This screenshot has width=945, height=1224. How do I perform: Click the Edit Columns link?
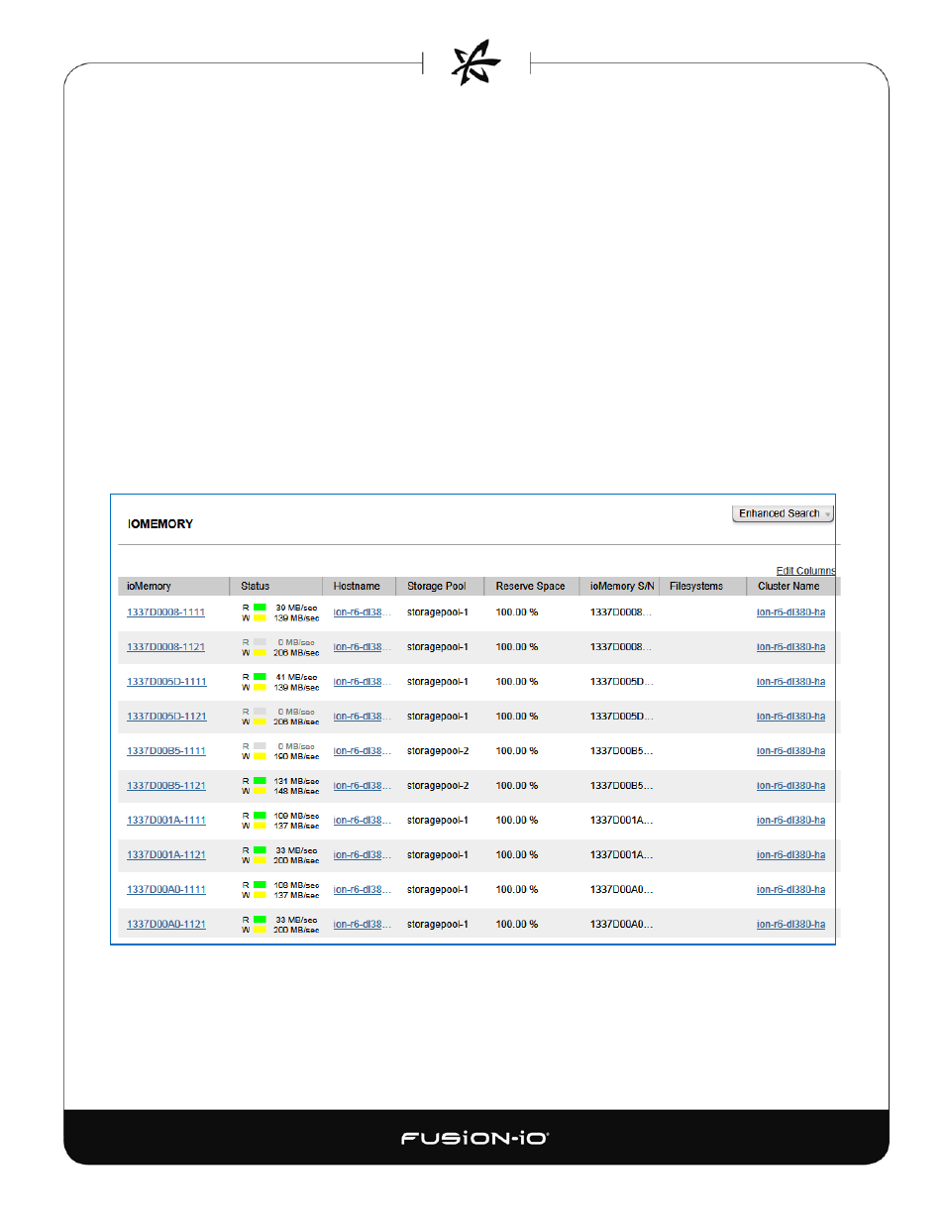point(805,571)
